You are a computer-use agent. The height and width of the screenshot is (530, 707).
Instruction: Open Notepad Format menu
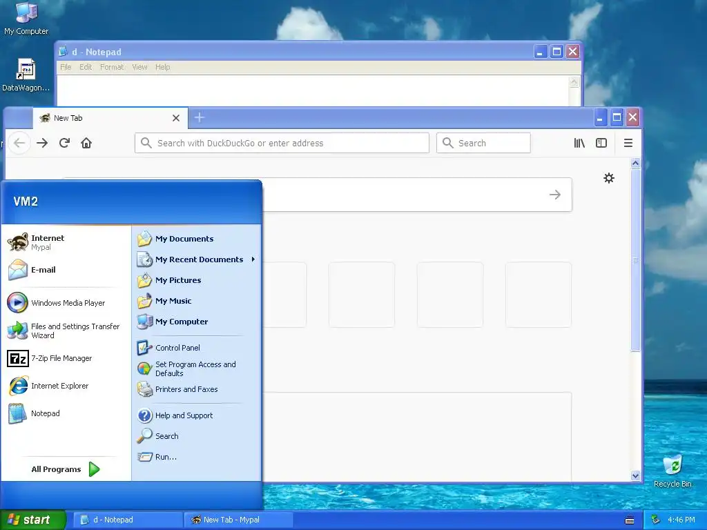pyautogui.click(x=112, y=67)
